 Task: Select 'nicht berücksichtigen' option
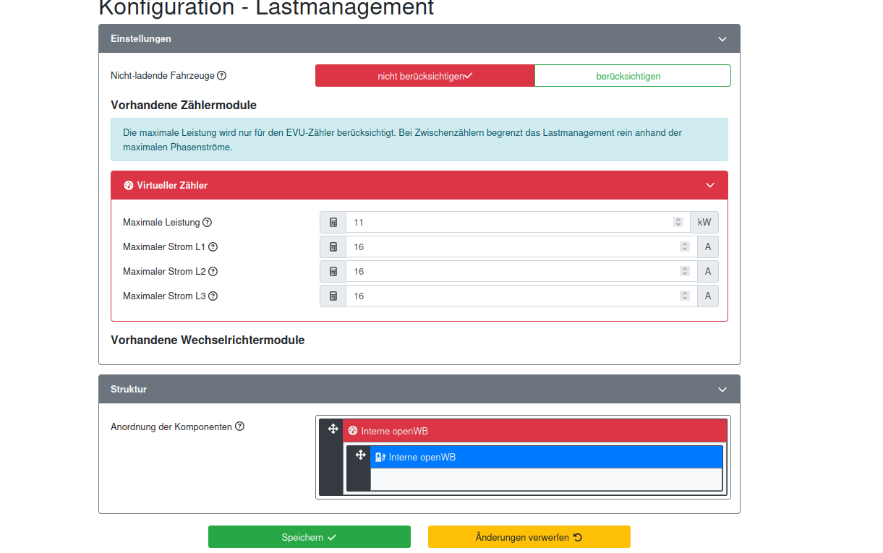pyautogui.click(x=425, y=76)
